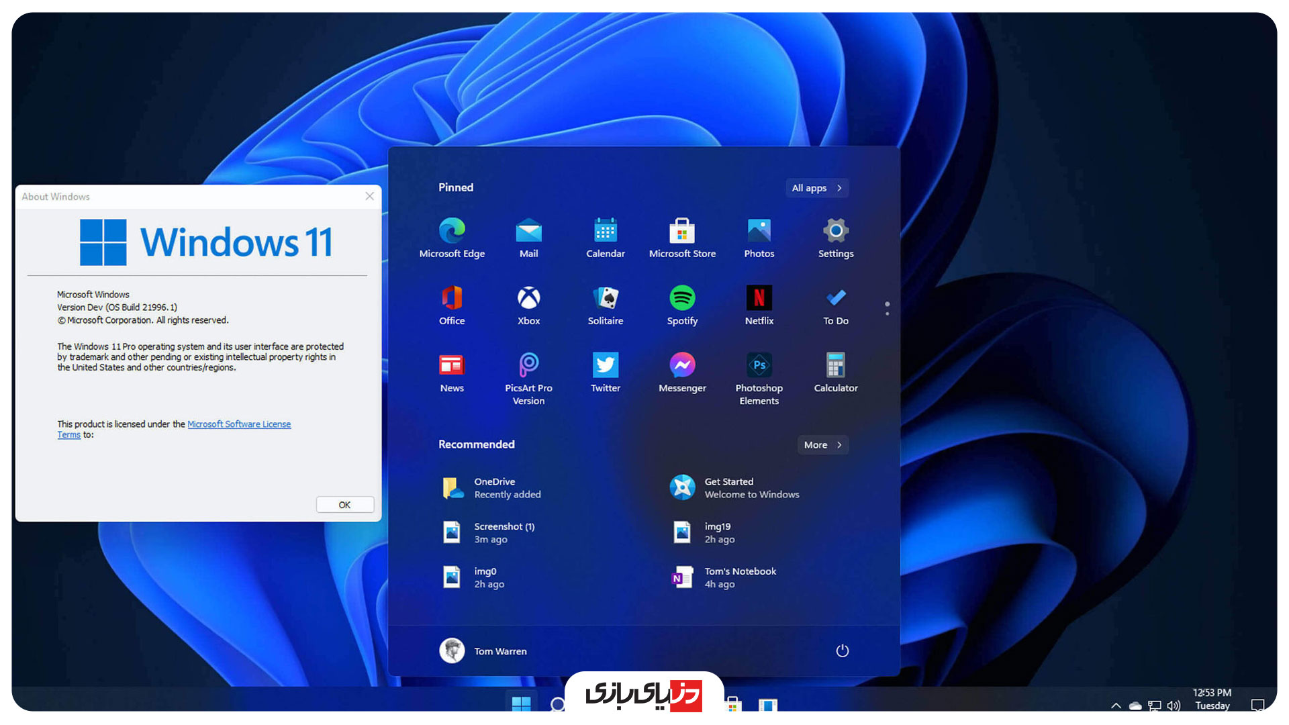
Task: Select the Twitter pinned app
Action: coord(605,366)
